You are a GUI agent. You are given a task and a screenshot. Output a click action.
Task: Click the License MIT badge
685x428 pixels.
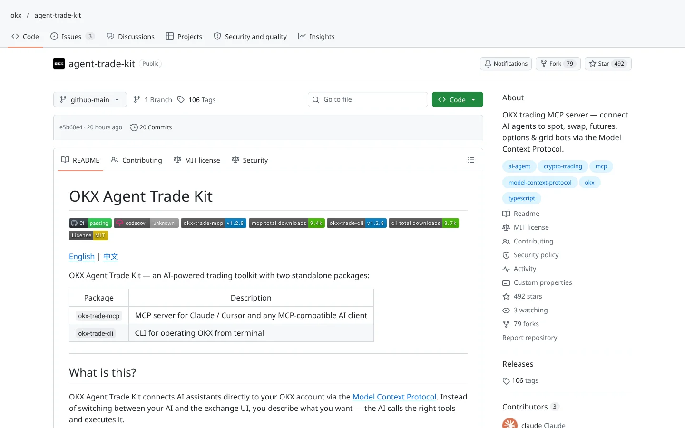point(88,235)
